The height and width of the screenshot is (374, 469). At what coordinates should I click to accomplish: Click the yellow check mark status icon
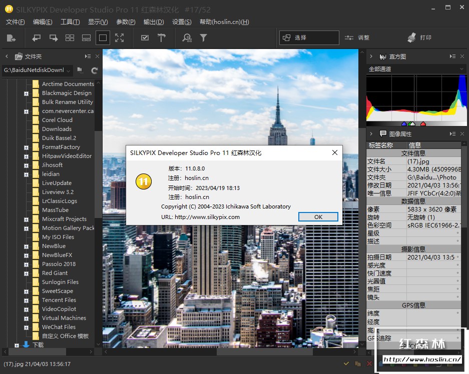(x=346, y=363)
